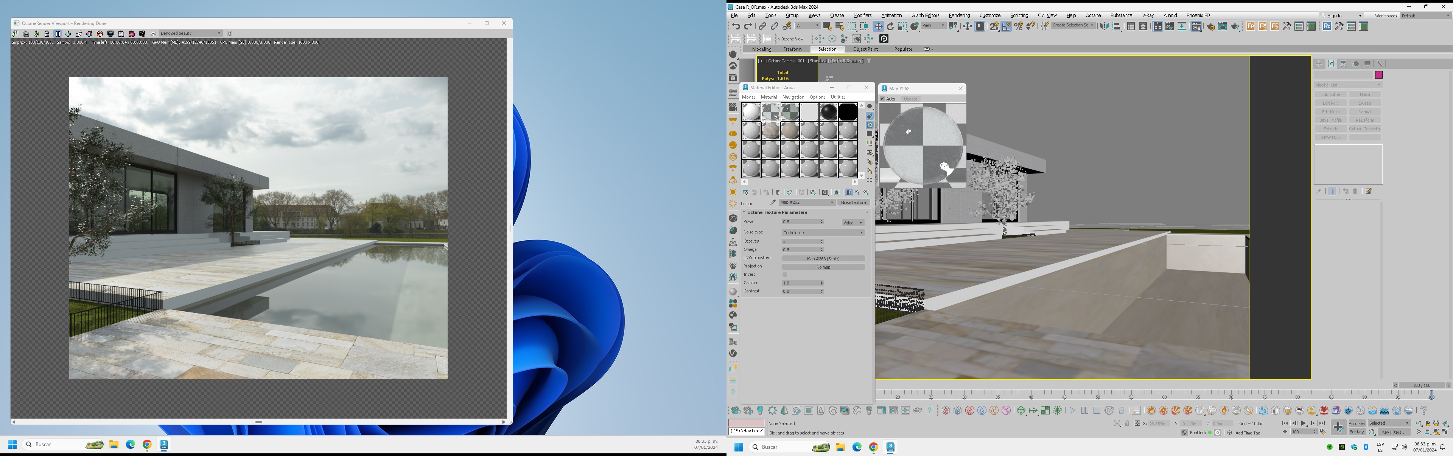This screenshot has width=1453, height=456.
Task: Enable the Invert checkbox
Action: click(785, 275)
